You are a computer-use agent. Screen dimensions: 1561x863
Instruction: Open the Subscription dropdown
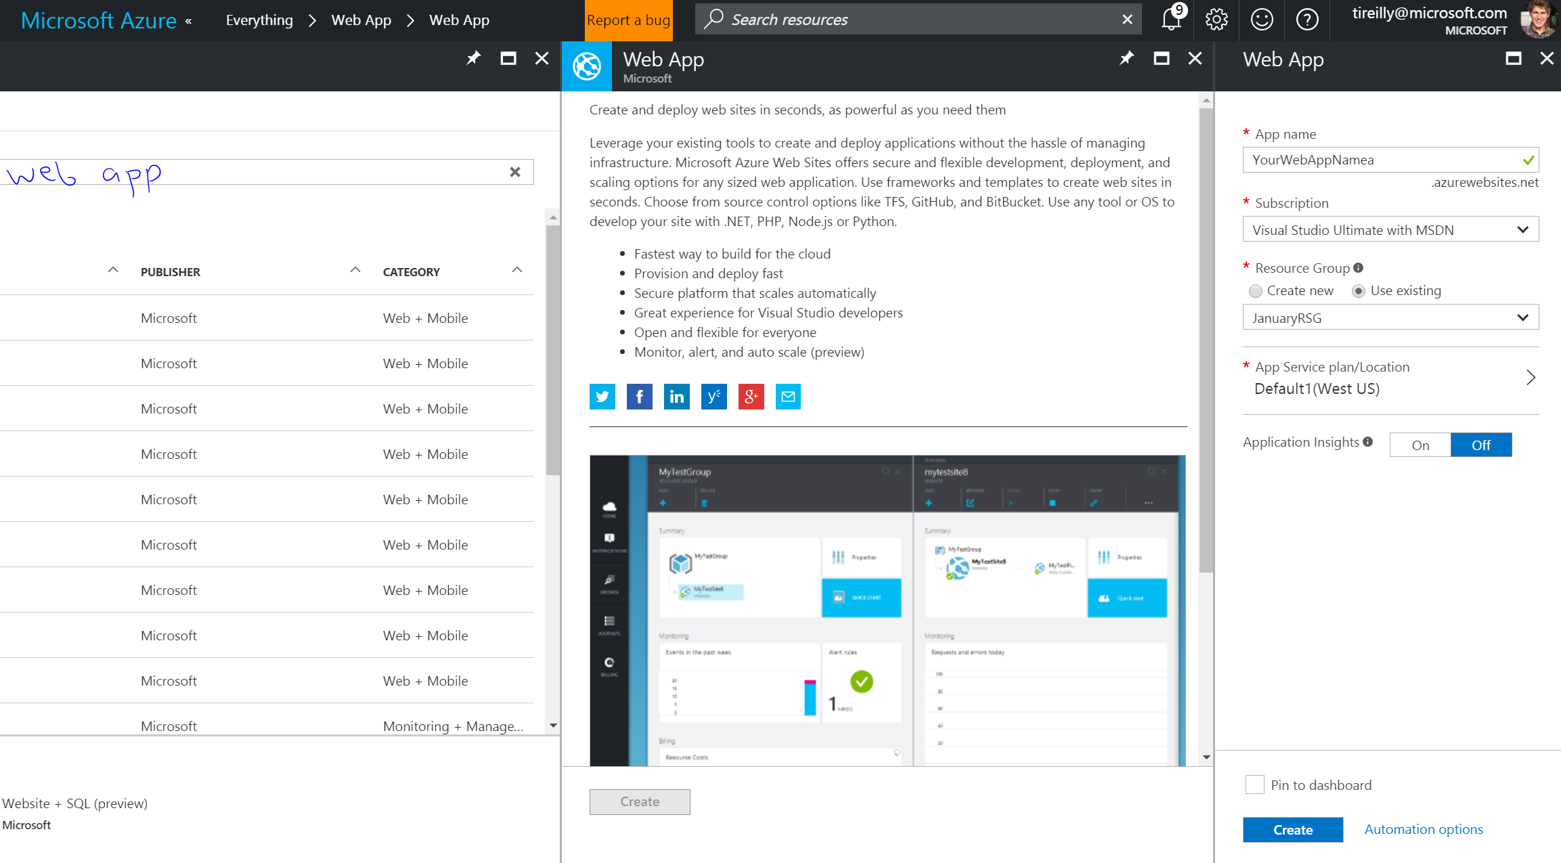[x=1390, y=229]
